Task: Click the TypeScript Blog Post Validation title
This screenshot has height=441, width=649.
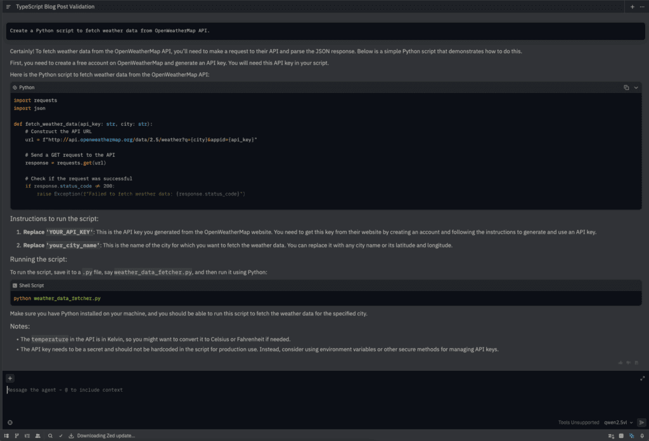Action: coord(55,6)
